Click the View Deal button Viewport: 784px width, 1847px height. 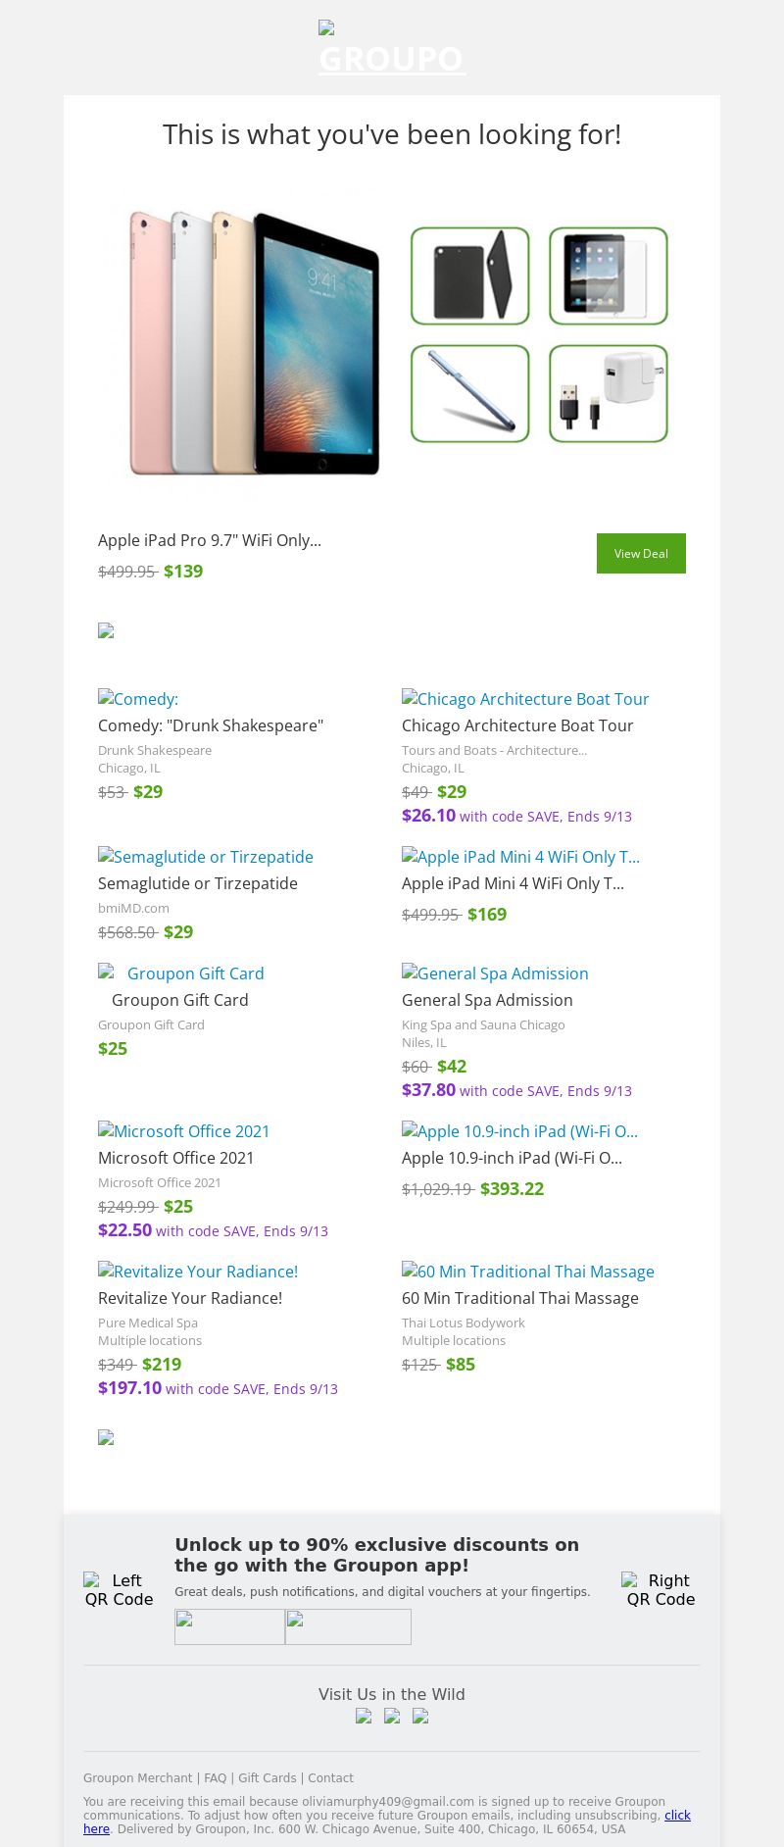click(641, 554)
